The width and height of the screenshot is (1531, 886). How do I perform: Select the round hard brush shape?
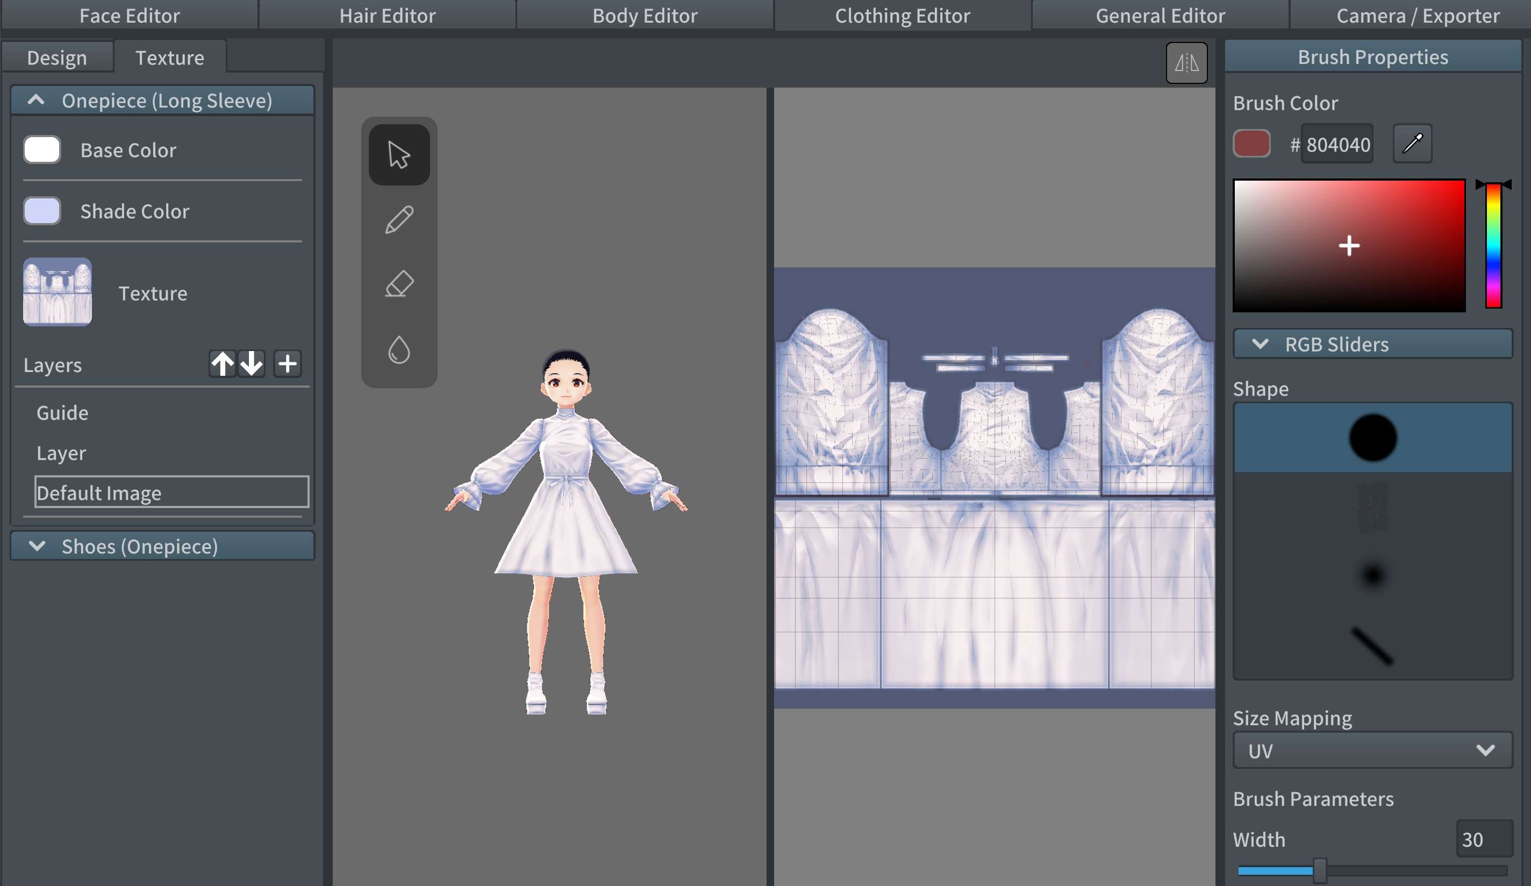coord(1372,438)
